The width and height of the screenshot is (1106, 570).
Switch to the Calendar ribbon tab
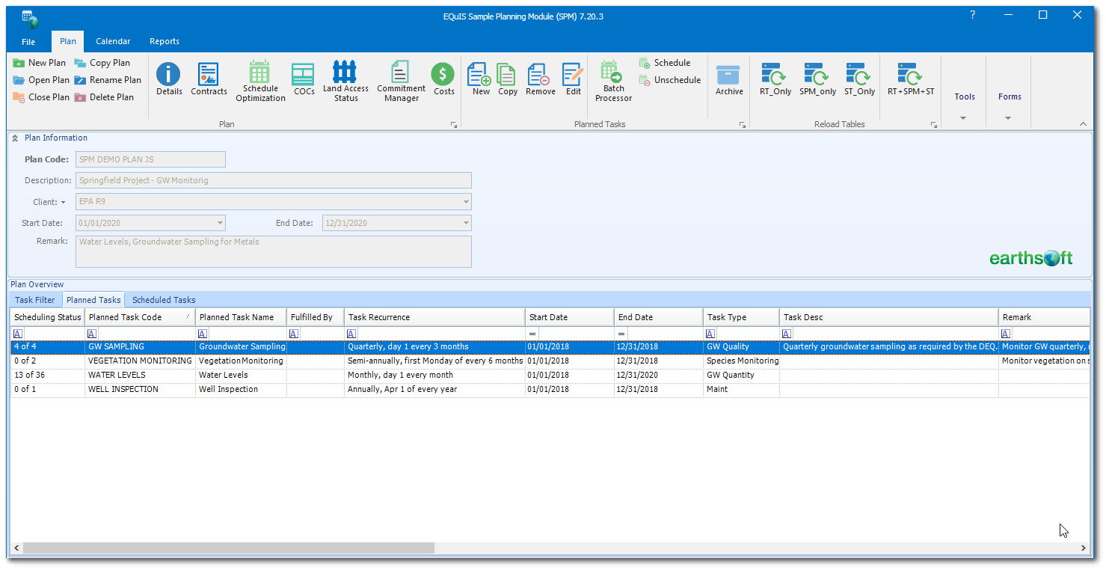click(x=113, y=41)
